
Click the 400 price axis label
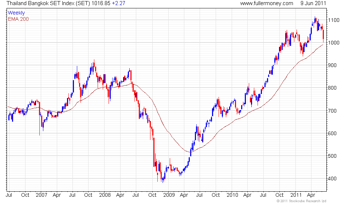tap(332, 178)
